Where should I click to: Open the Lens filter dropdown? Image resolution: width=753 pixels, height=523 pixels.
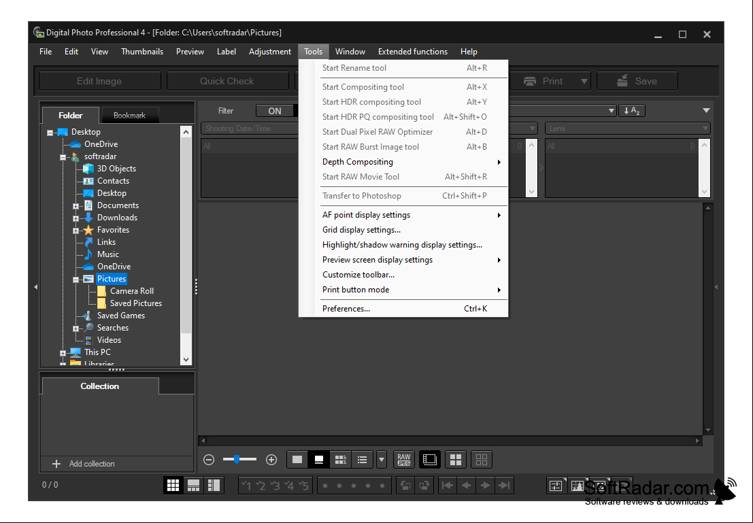628,129
